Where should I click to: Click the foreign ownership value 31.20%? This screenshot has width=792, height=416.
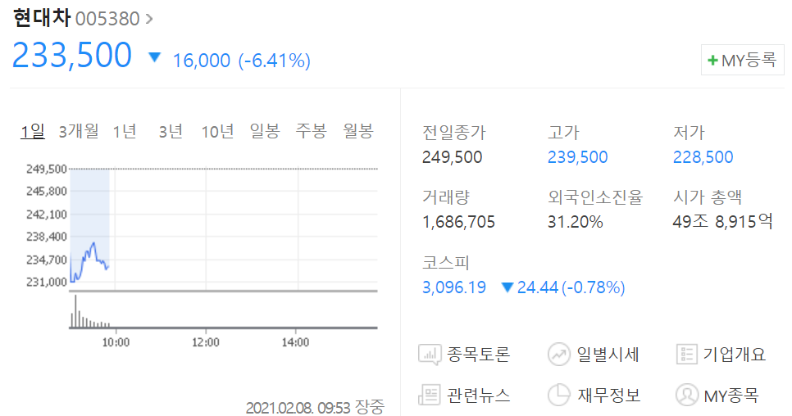[x=576, y=222]
